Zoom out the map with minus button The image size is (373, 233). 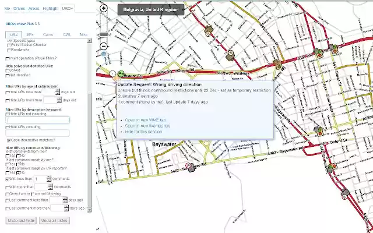[x=104, y=46]
